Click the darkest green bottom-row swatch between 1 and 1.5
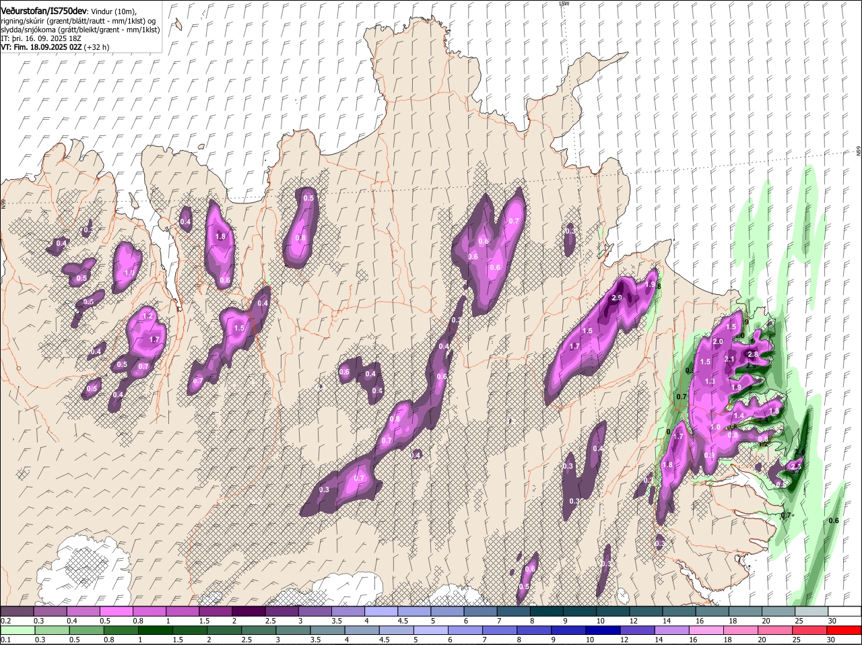Image resolution: width=862 pixels, height=645 pixels. click(156, 630)
